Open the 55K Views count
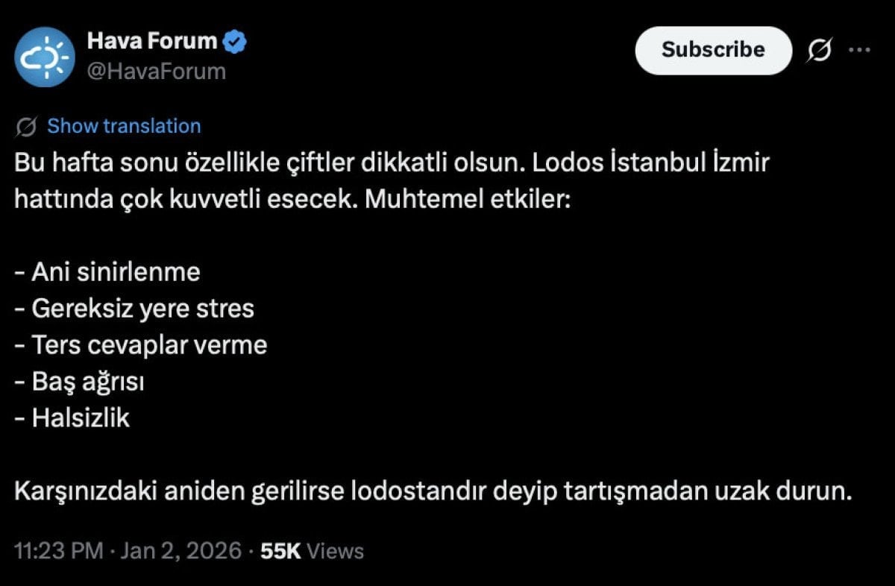 (x=312, y=551)
